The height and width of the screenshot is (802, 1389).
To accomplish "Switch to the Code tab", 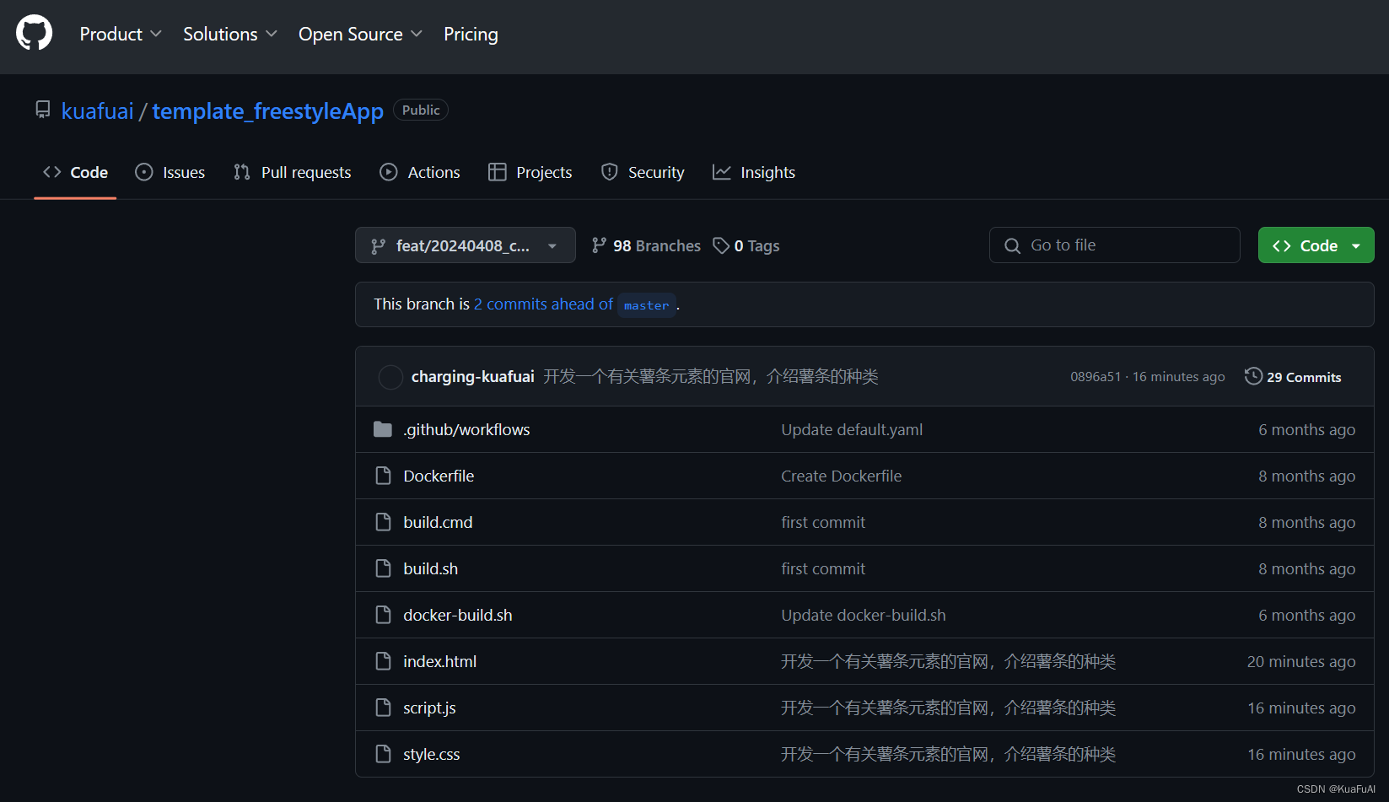I will point(75,172).
